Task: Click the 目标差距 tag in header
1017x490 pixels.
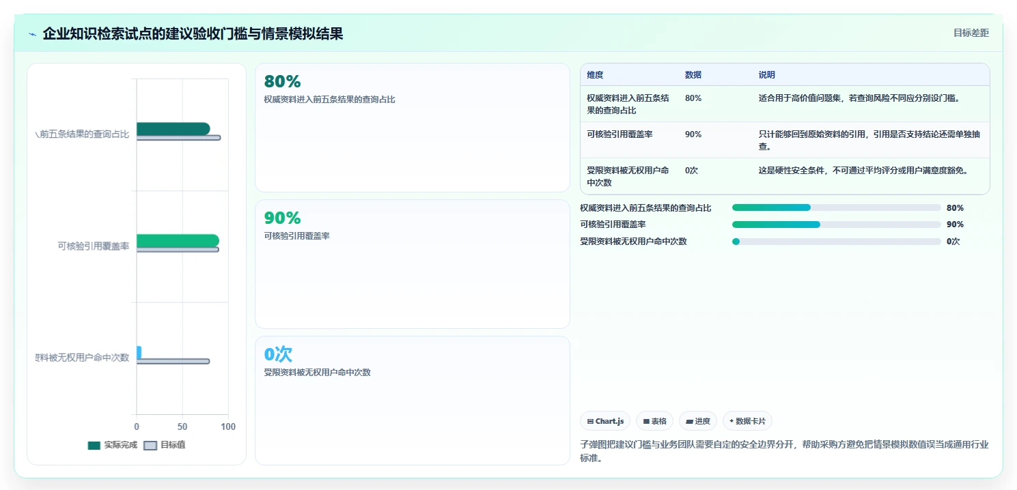Action: tap(971, 33)
